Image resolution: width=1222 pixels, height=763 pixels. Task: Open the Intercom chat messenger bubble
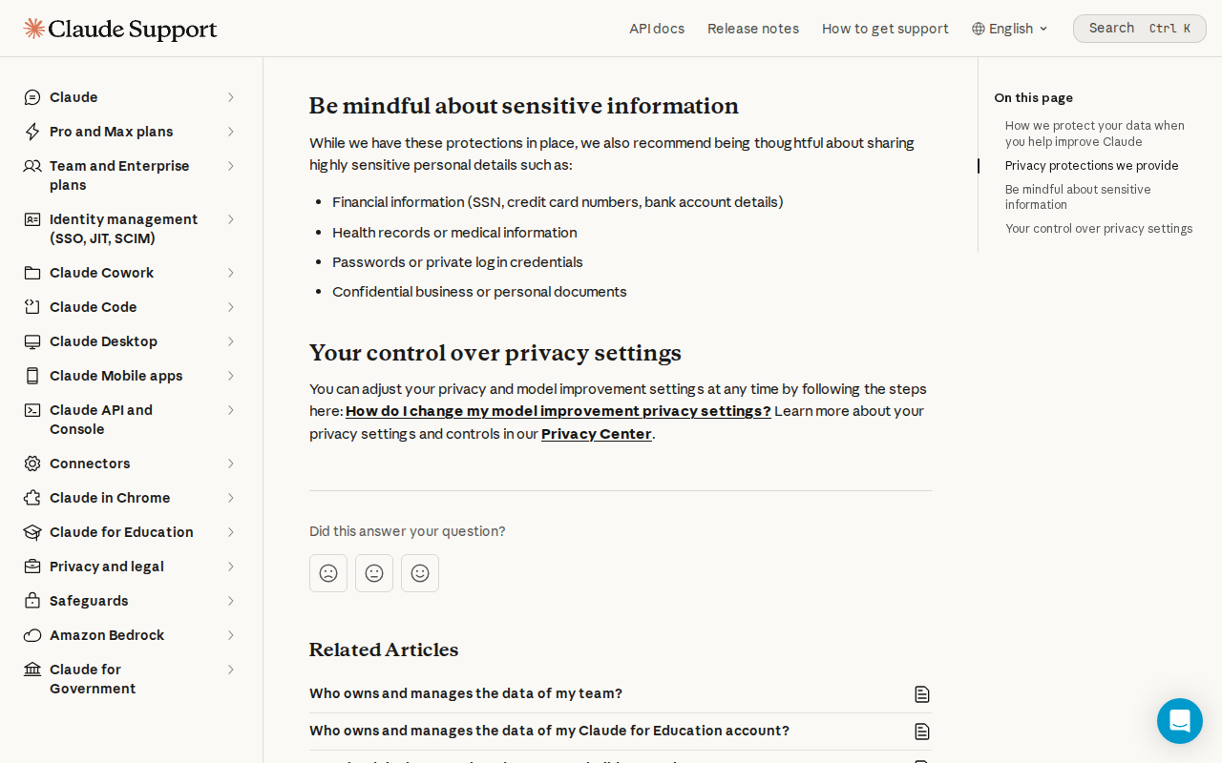point(1180,721)
